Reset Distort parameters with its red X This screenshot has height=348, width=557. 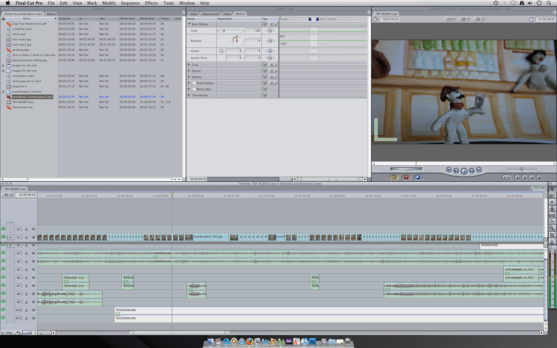264,71
